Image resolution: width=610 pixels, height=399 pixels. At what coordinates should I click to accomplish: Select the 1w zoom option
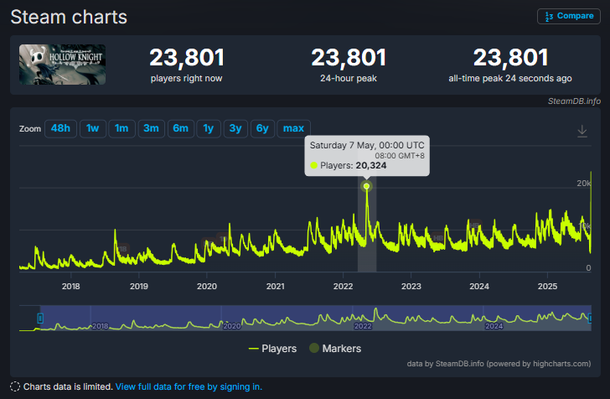click(92, 128)
